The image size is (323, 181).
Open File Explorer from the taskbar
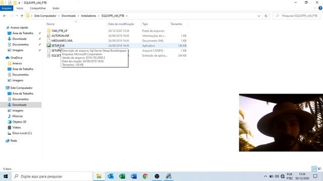99,176
